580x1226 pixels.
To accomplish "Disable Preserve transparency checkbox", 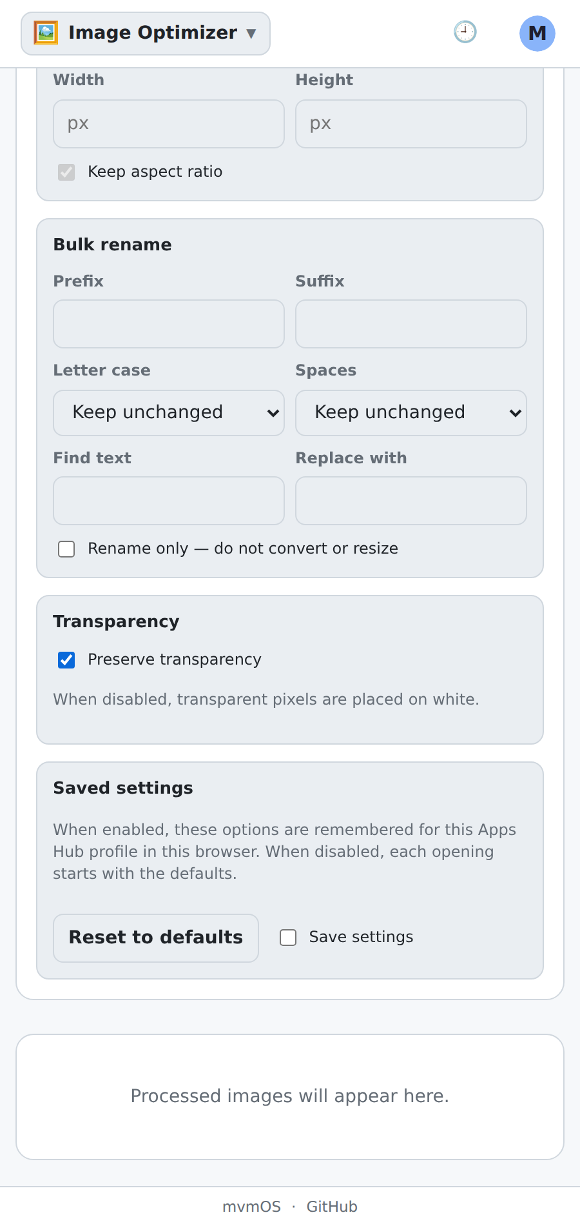I will pyautogui.click(x=66, y=659).
